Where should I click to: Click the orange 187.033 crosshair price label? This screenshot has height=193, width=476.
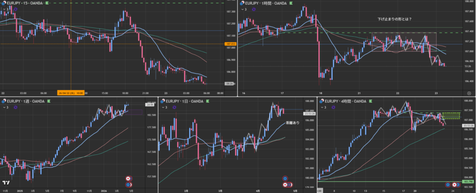tap(230, 44)
